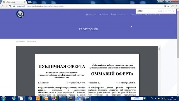Click the secure padlock icon in address bar

pyautogui.click(x=14, y=6)
